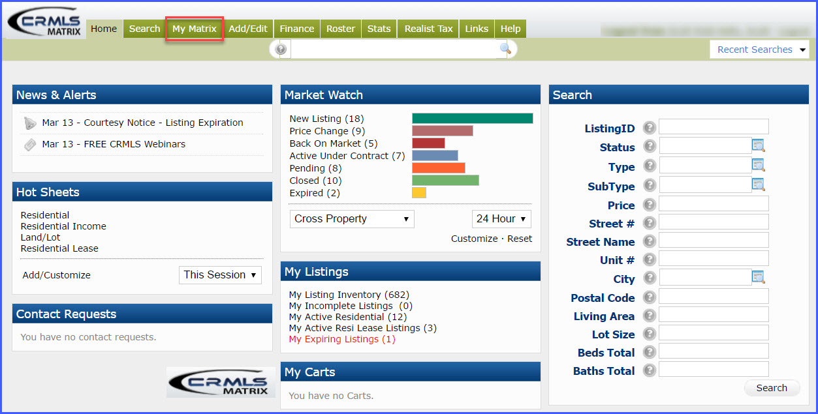Open the Status field picker icon
This screenshot has width=818, height=414.
tap(758, 146)
